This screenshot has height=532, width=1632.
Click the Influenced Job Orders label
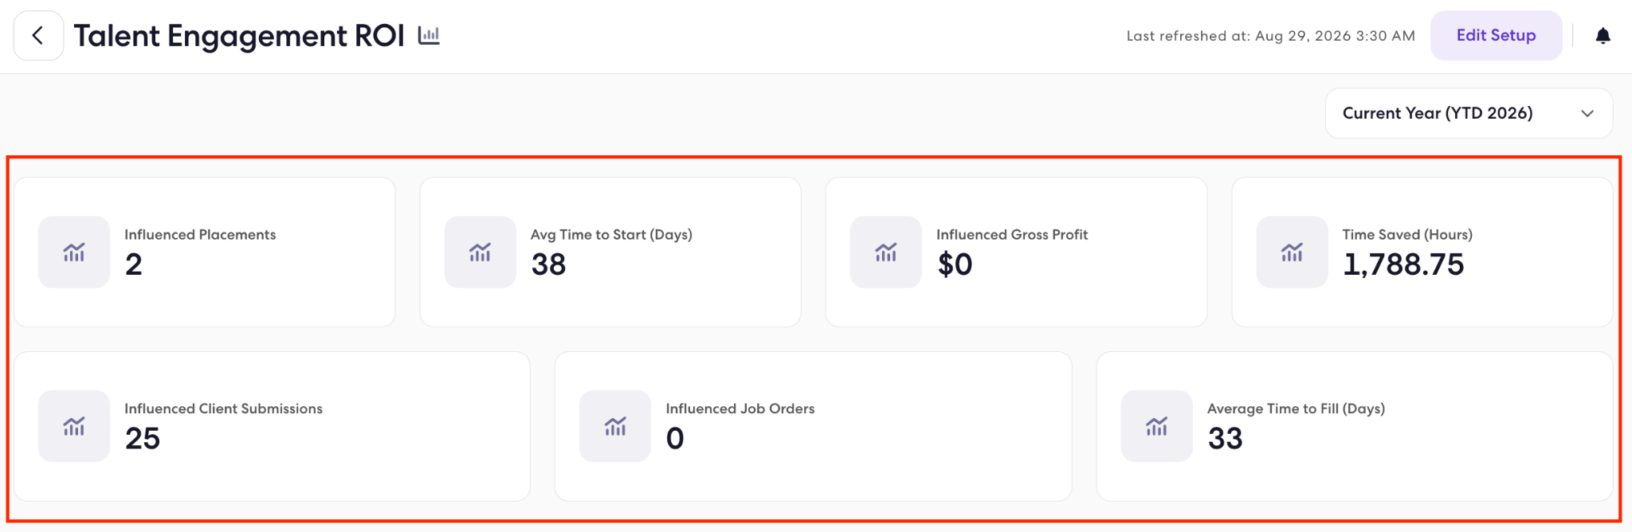[x=740, y=409]
